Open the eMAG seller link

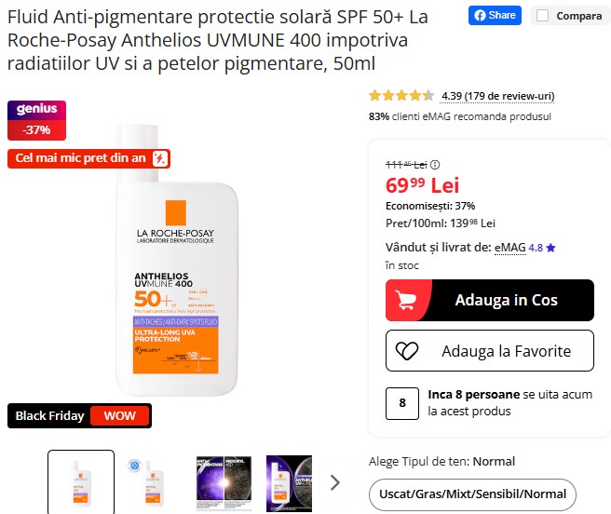(x=509, y=247)
